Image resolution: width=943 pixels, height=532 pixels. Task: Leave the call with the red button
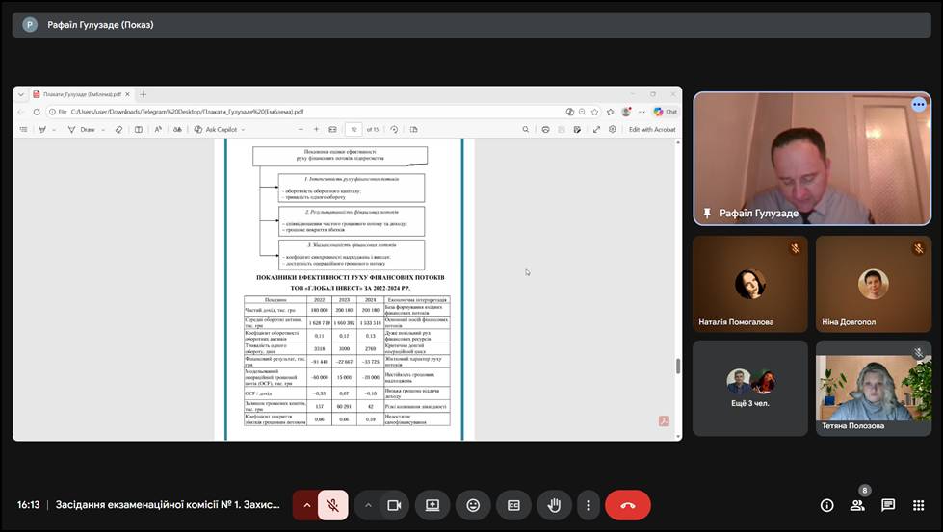(x=628, y=505)
